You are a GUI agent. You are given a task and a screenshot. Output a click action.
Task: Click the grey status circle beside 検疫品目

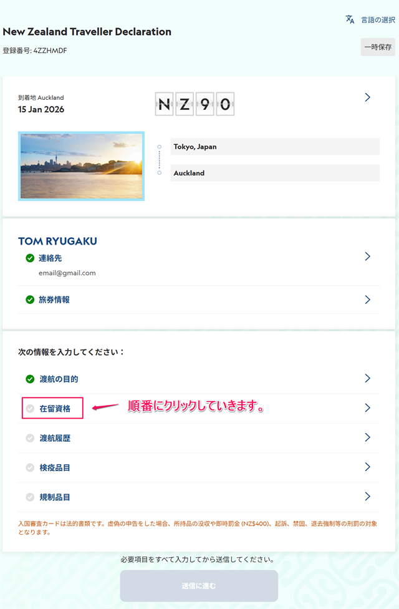click(31, 467)
